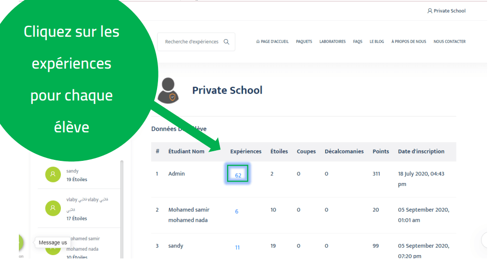490x271 pixels.
Task: Open Admin's 62 experiences link
Action: 238,175
